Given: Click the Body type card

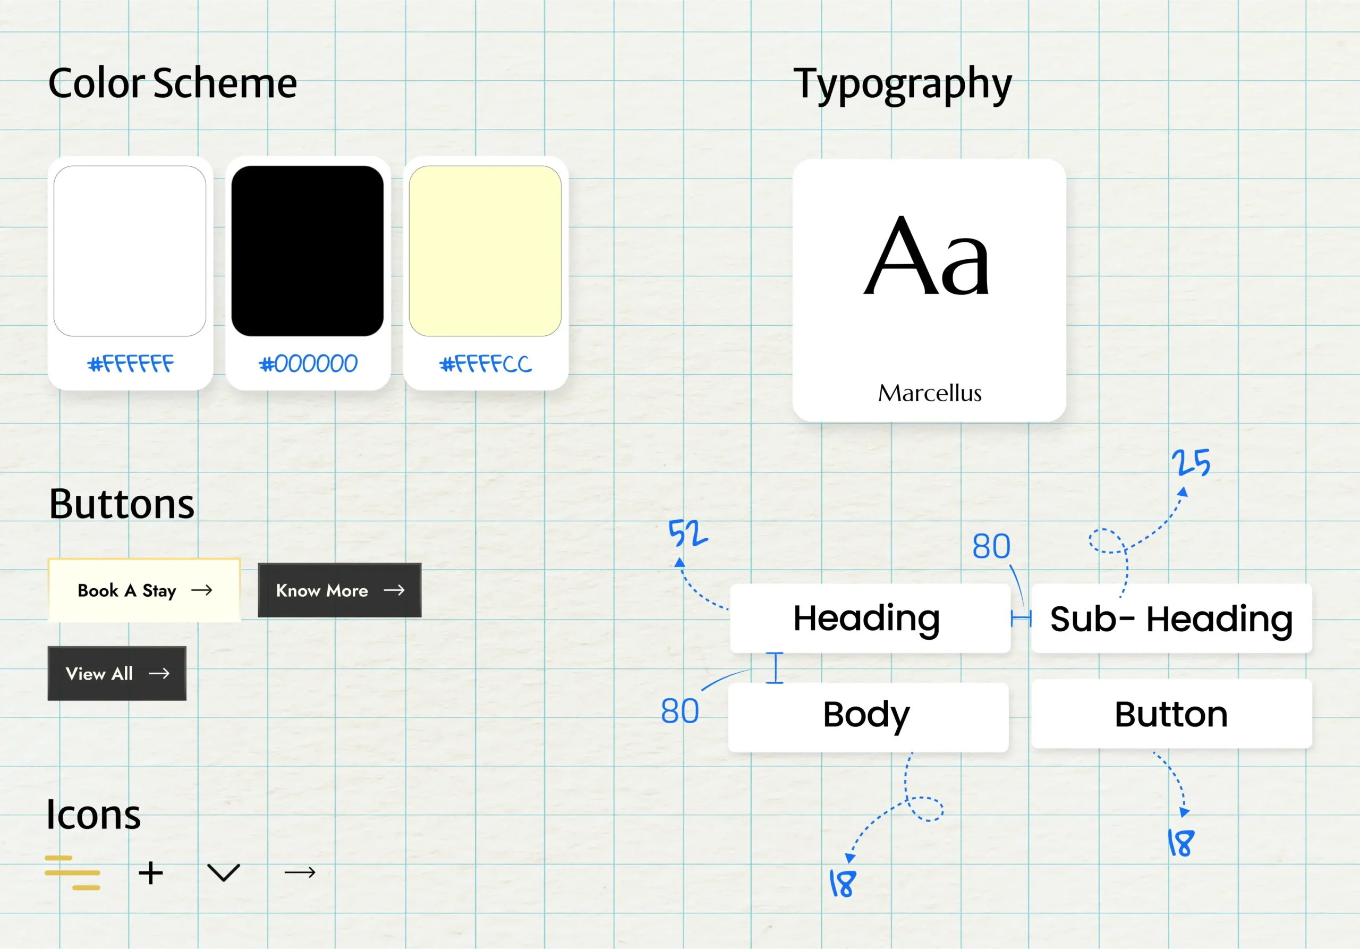Looking at the screenshot, I should coord(869,717).
